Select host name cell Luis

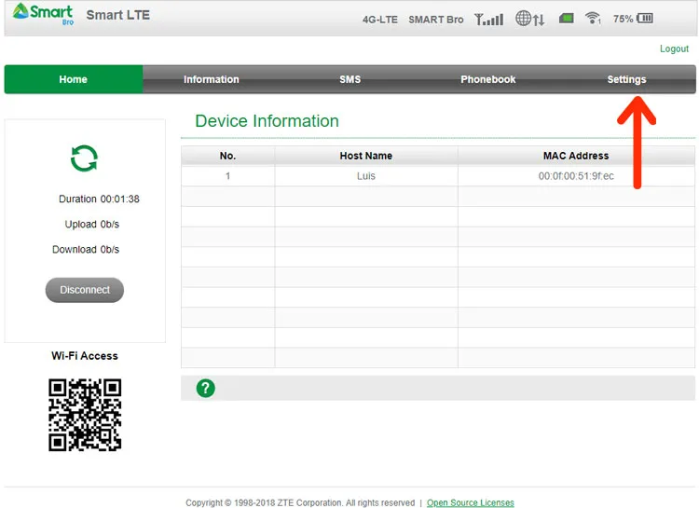pos(366,176)
